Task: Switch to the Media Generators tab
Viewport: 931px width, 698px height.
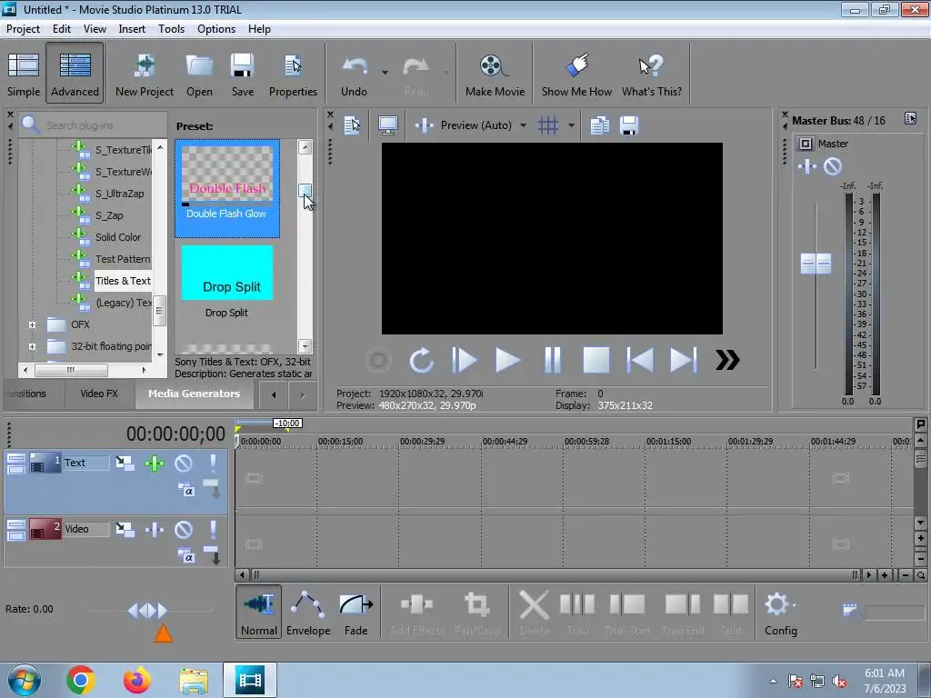Action: [x=195, y=394]
